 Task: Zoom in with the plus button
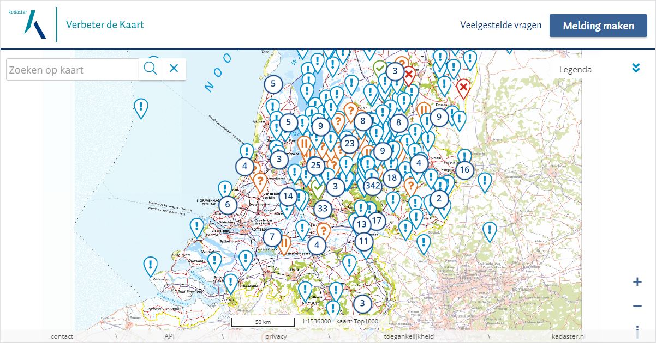click(637, 281)
